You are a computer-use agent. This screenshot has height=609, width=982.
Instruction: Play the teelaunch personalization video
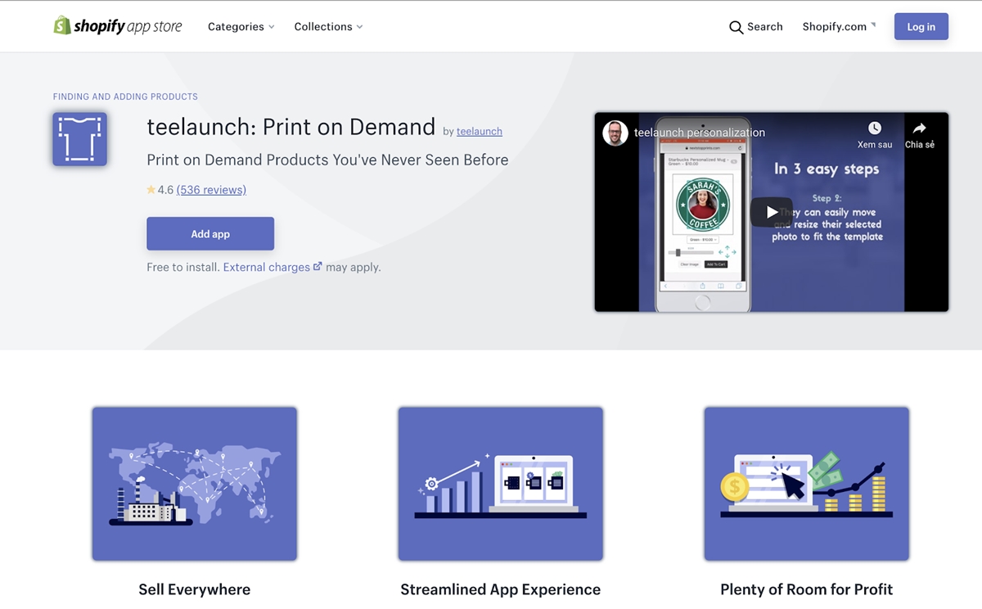tap(771, 212)
